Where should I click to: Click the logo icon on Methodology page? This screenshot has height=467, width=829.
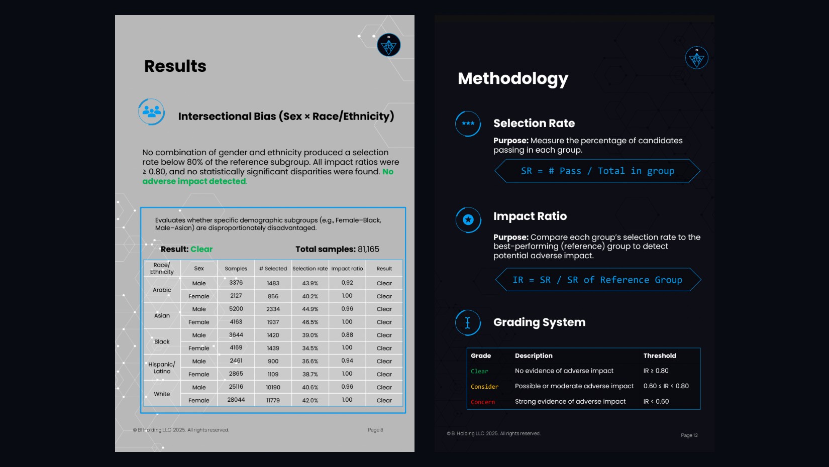click(x=696, y=58)
